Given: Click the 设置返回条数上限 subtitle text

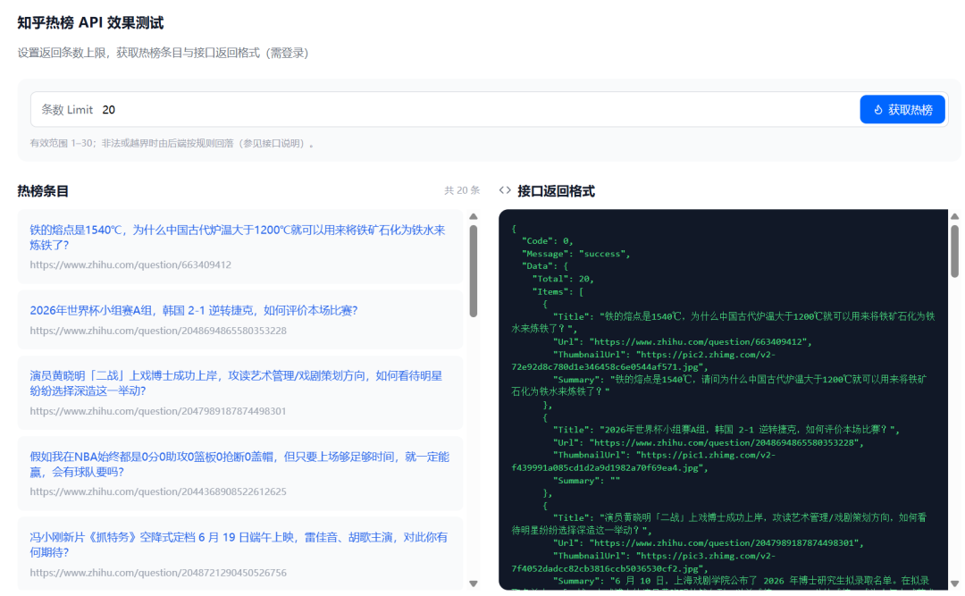Looking at the screenshot, I should (163, 53).
